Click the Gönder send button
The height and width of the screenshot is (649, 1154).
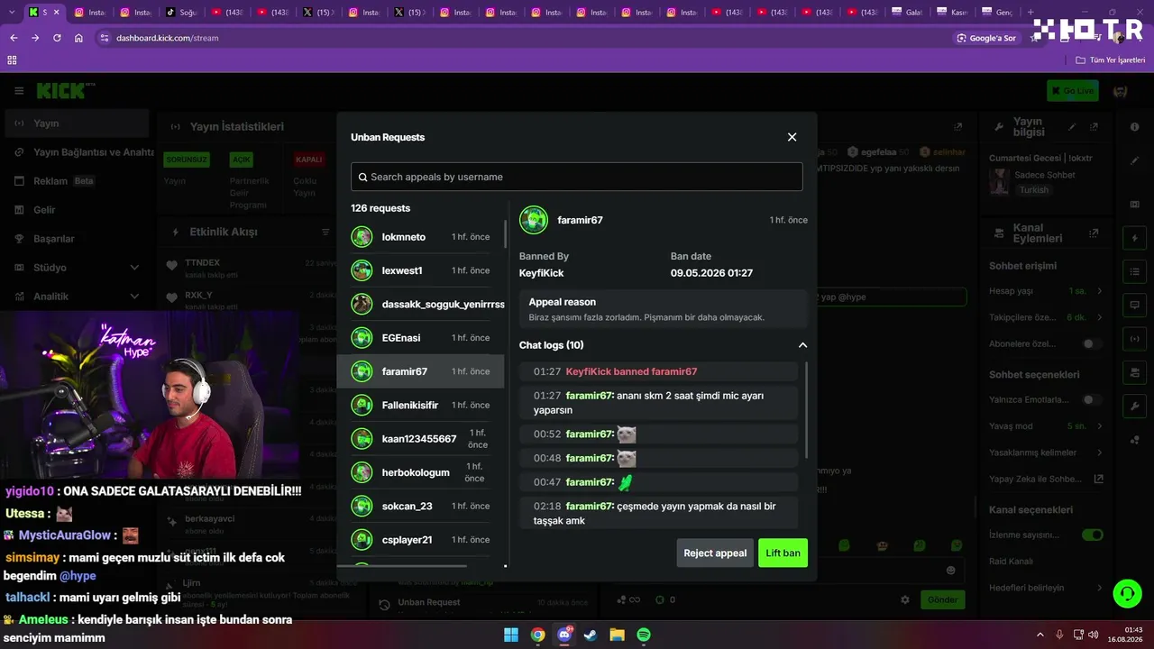[x=942, y=599]
